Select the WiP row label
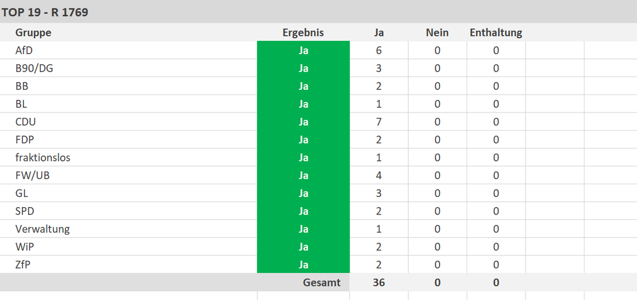The image size is (637, 300). click(25, 247)
